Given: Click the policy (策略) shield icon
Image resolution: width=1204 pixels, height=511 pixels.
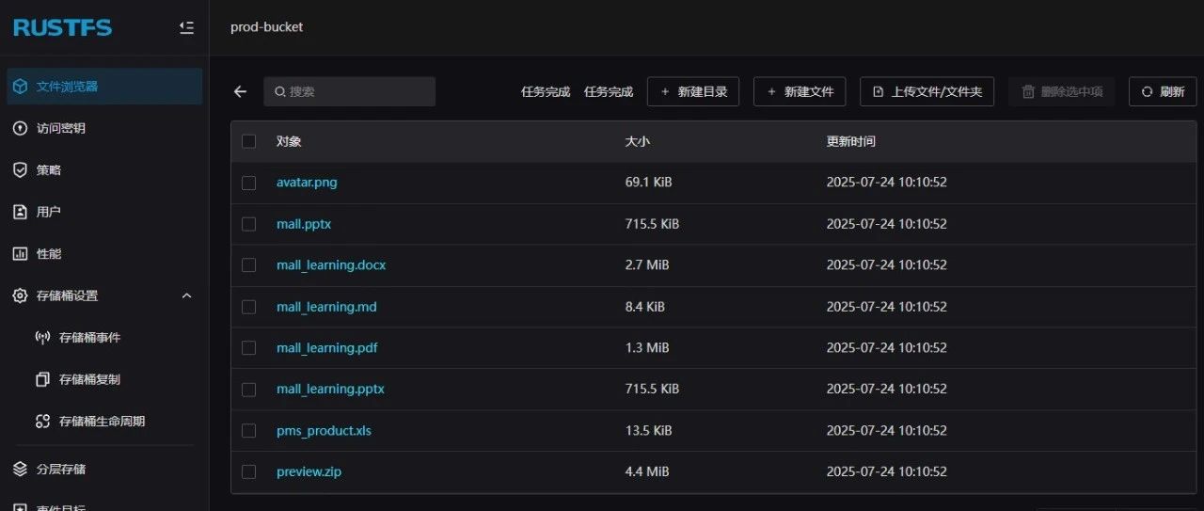Looking at the screenshot, I should tap(20, 170).
